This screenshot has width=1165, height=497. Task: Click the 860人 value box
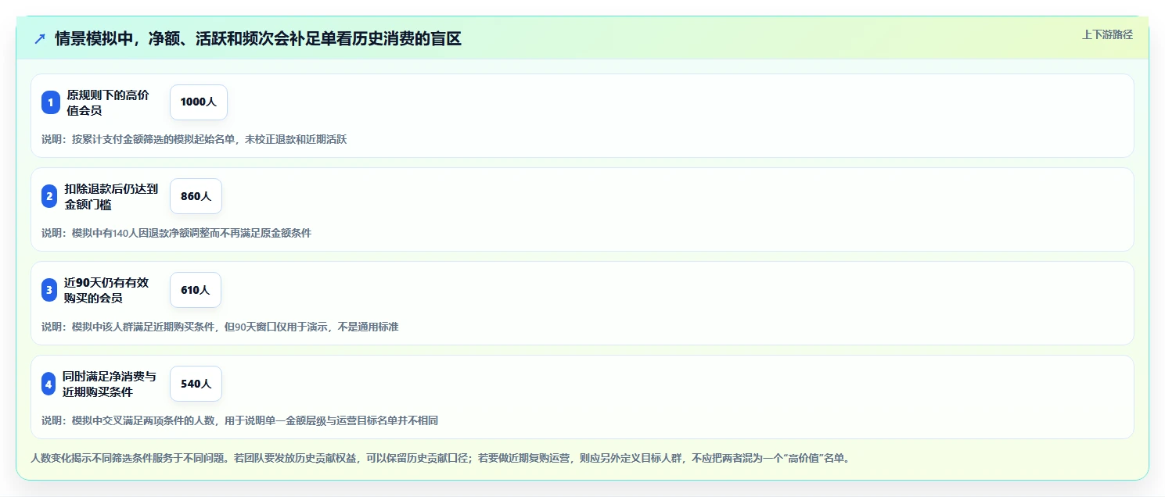[196, 196]
